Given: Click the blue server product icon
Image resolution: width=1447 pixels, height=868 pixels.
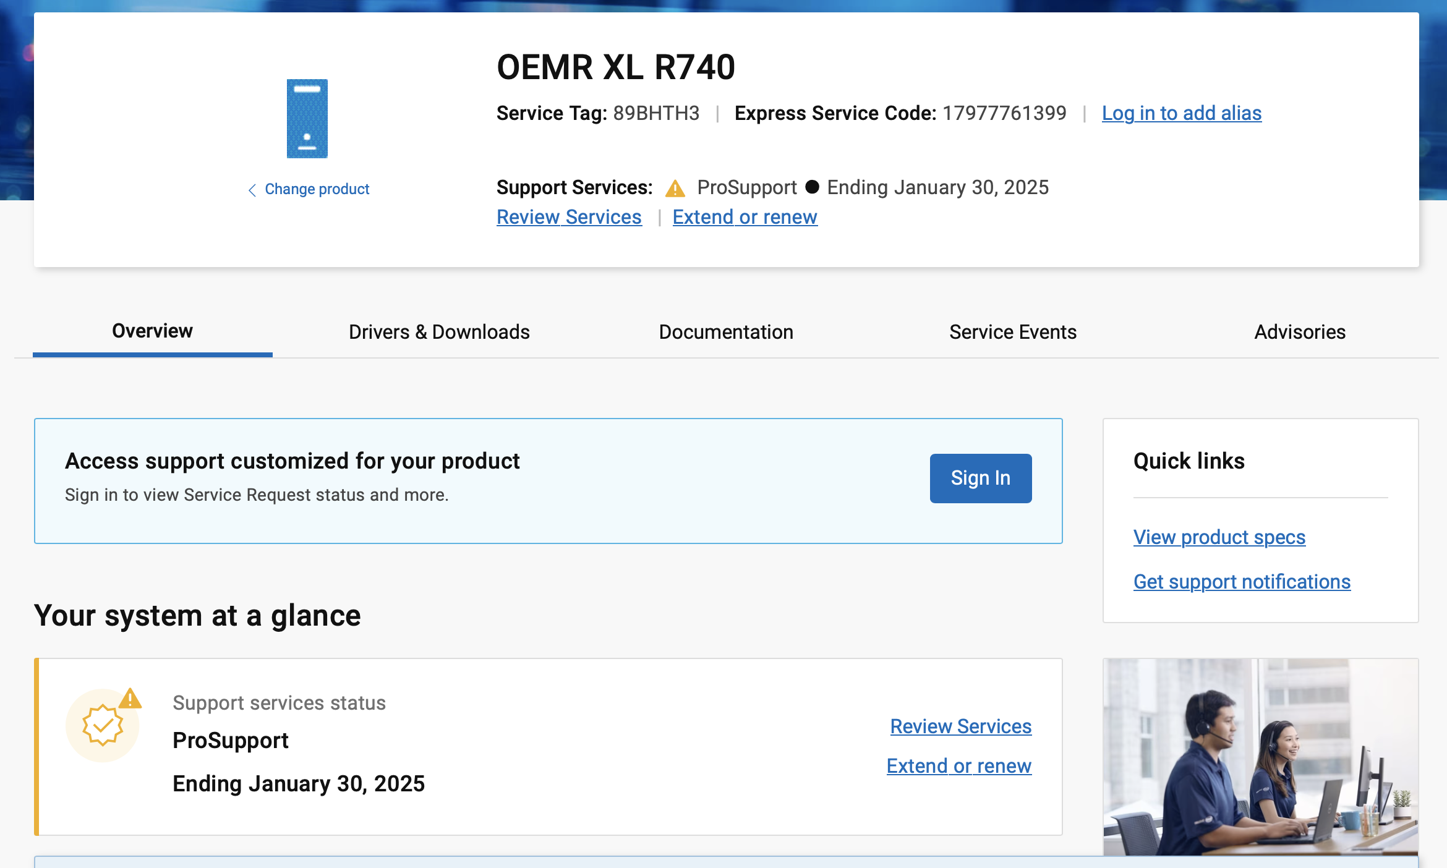Looking at the screenshot, I should (x=307, y=119).
